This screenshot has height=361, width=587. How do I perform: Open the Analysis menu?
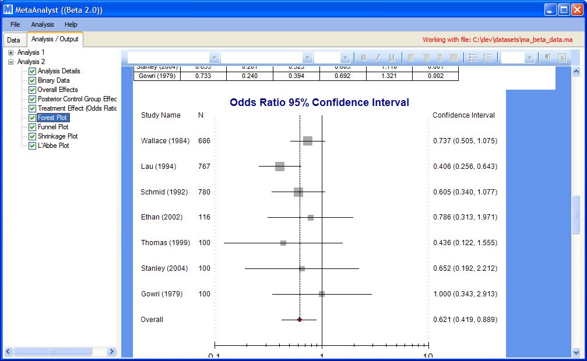pos(42,24)
